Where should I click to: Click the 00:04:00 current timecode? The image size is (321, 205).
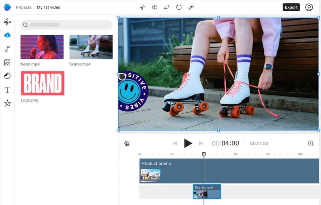(x=225, y=143)
